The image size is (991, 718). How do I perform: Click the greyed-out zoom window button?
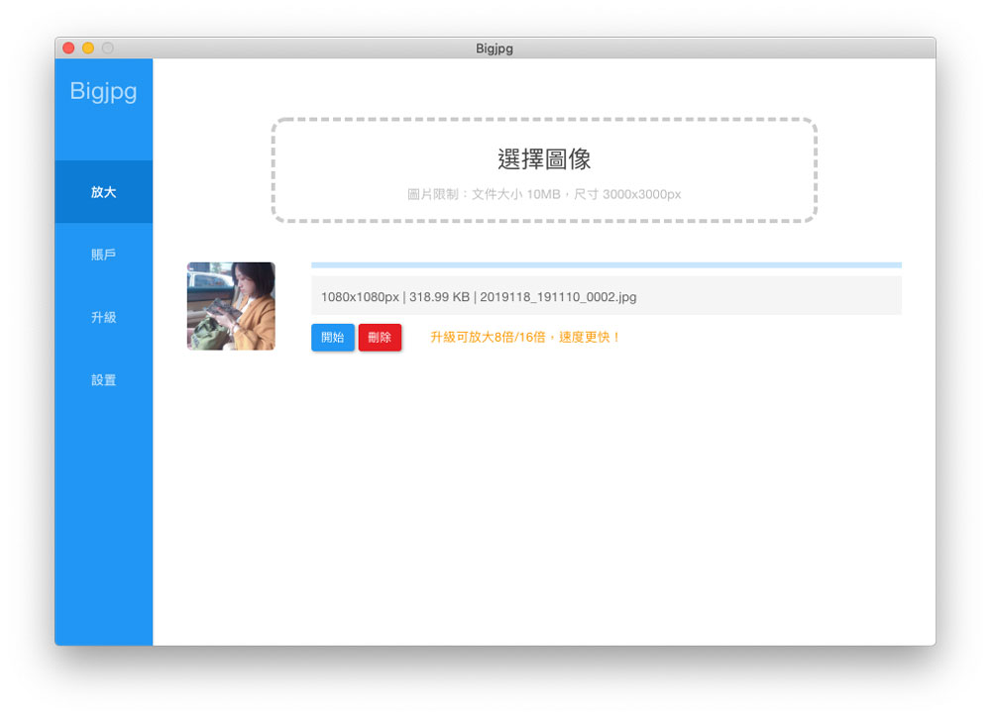tap(108, 48)
